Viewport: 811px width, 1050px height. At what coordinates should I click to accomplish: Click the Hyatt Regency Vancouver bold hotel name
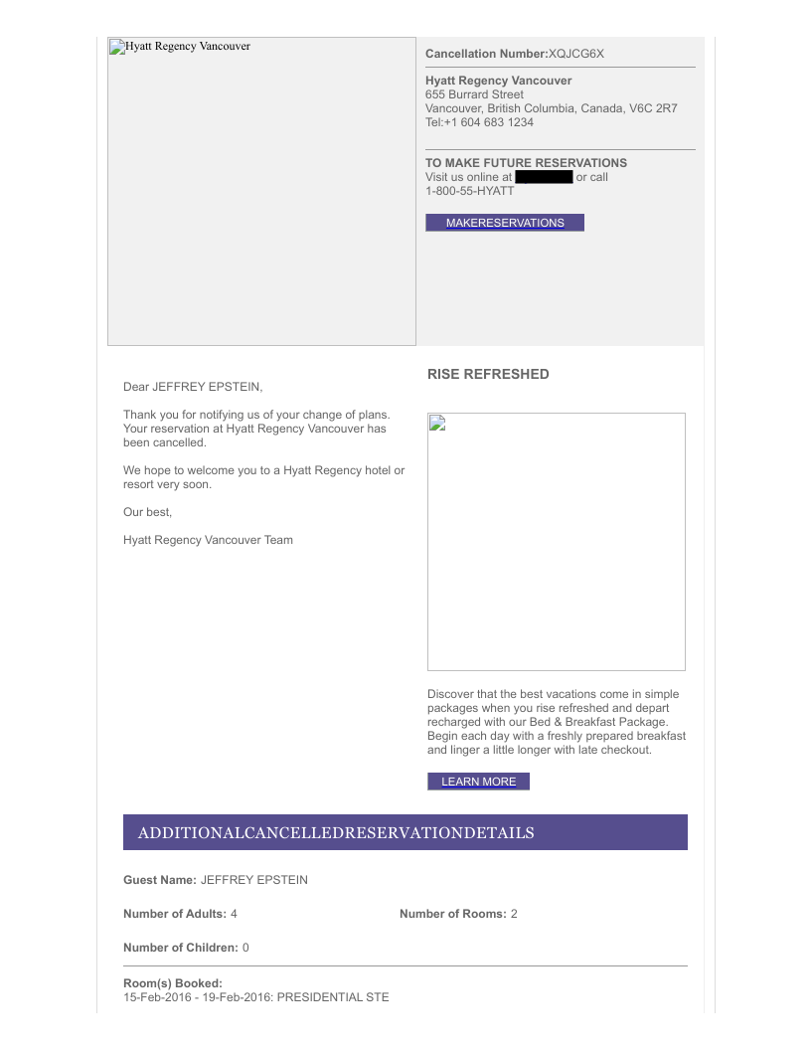pos(498,81)
